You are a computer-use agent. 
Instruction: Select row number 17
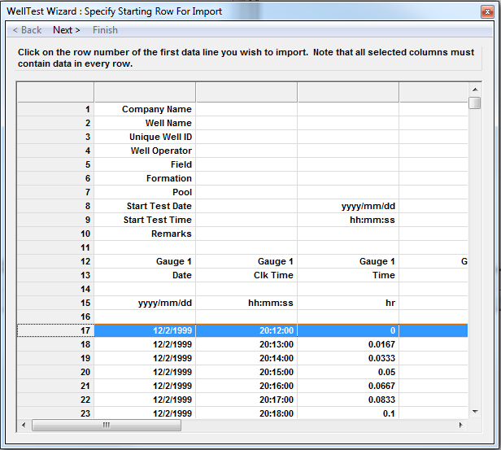[55, 330]
